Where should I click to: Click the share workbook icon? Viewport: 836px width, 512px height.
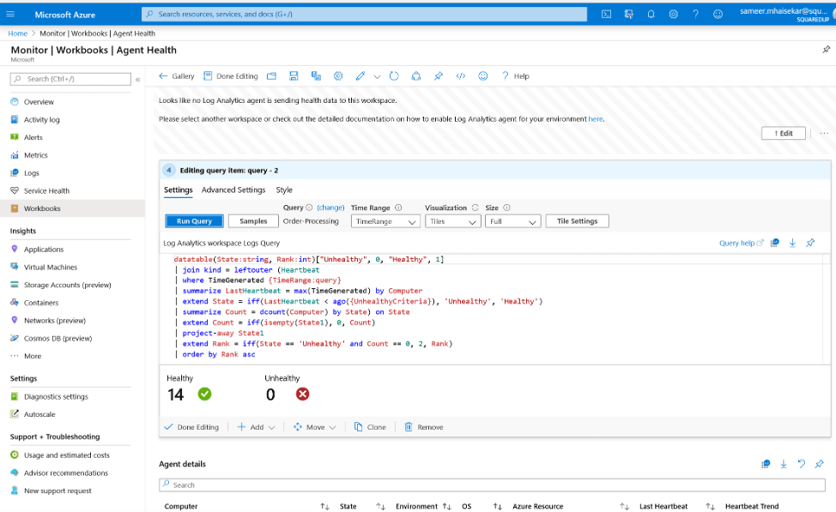tap(416, 76)
